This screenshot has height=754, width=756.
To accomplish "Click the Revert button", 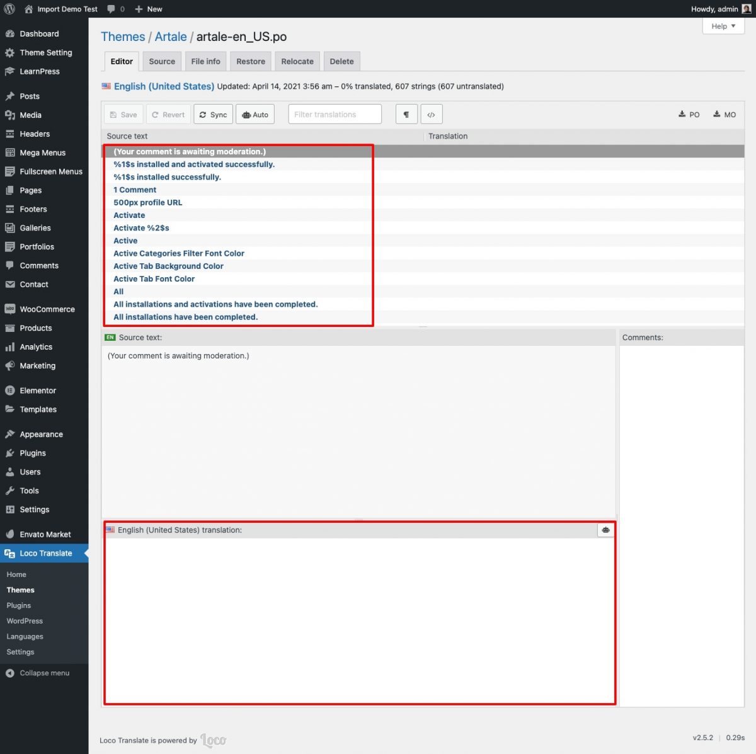I will coord(168,114).
